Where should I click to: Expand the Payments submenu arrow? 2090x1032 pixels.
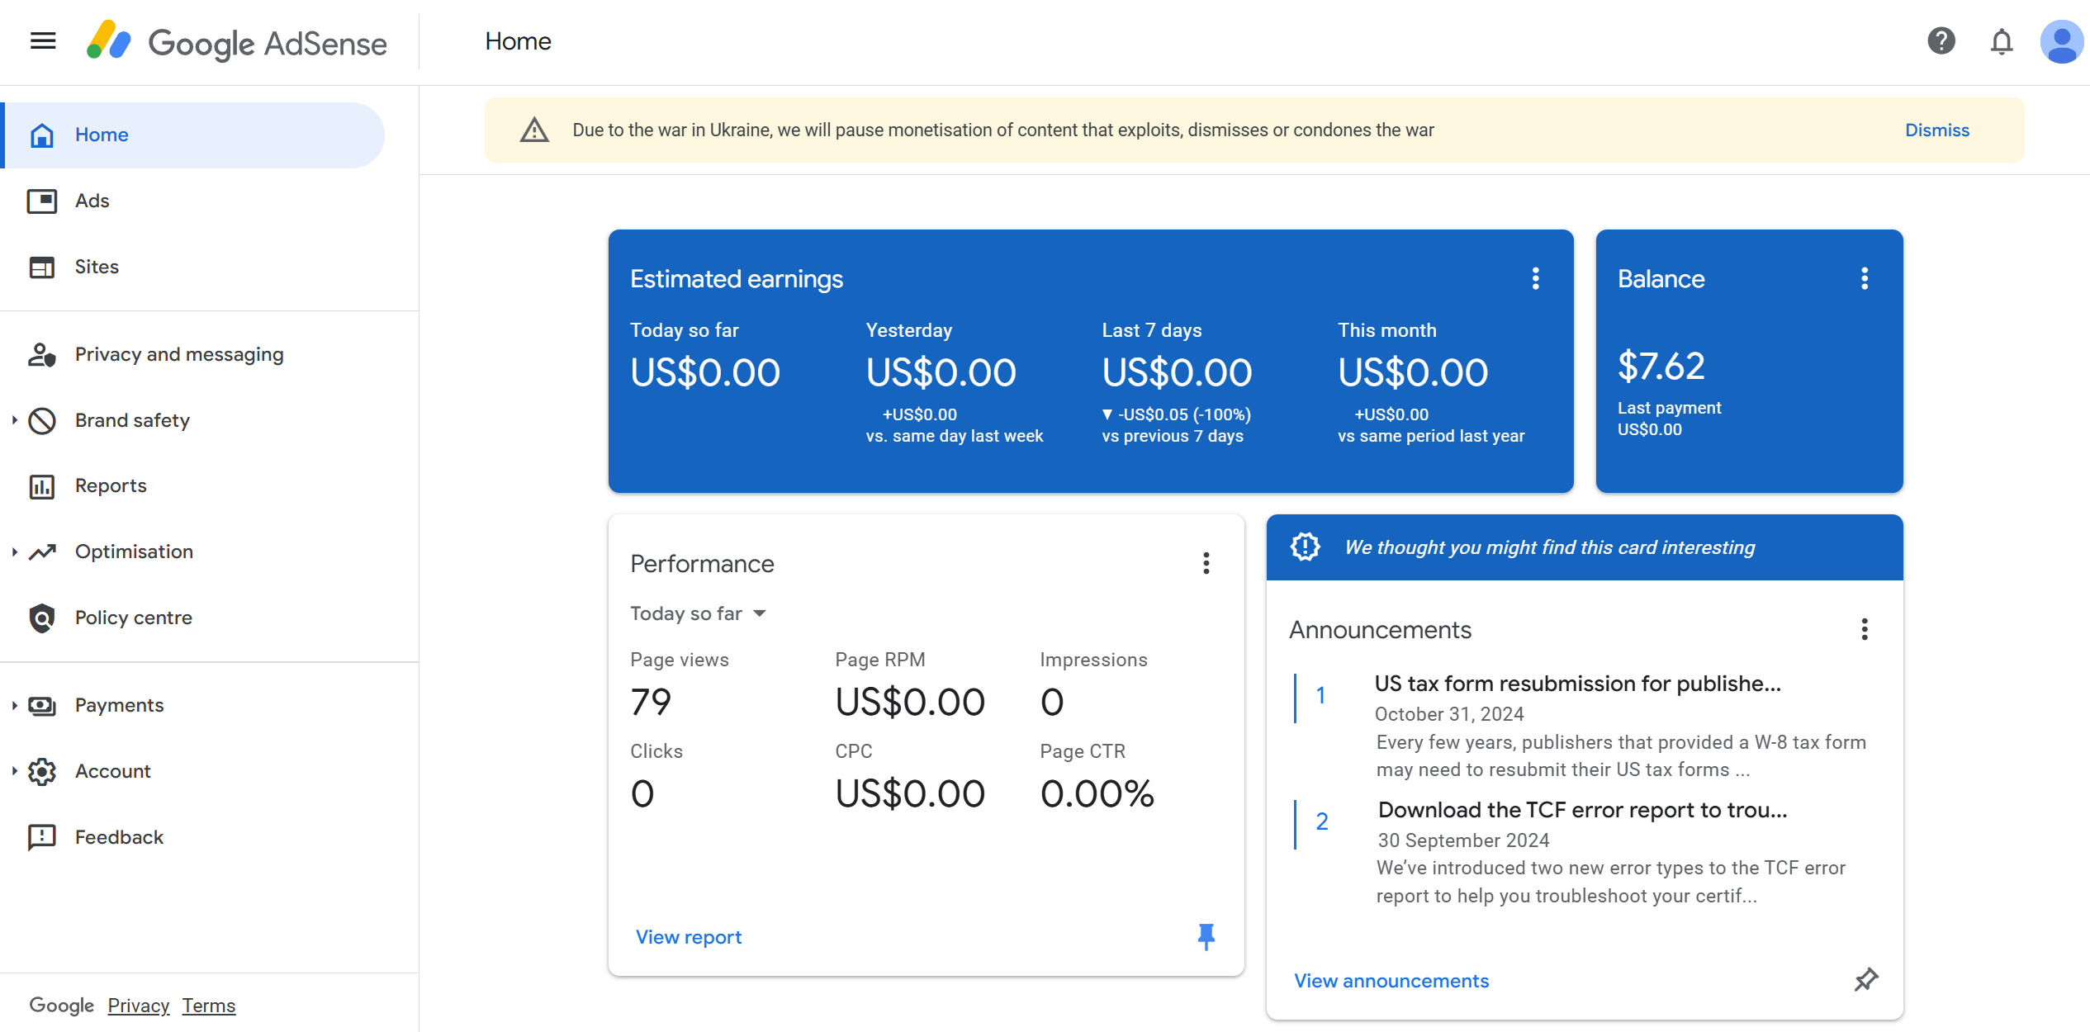coord(14,705)
